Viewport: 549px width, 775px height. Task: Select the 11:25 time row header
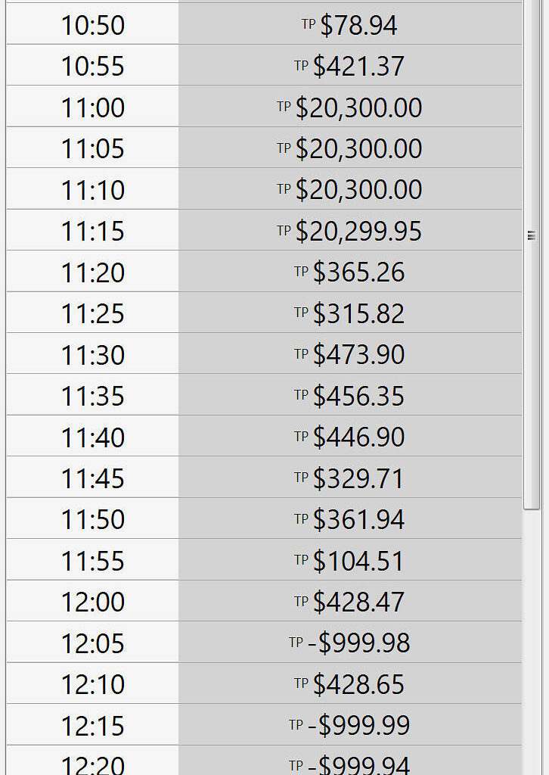[92, 313]
